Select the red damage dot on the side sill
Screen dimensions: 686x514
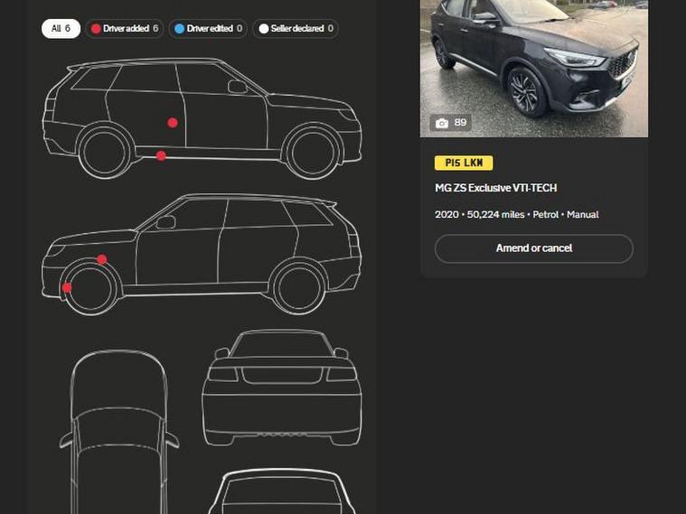click(161, 156)
